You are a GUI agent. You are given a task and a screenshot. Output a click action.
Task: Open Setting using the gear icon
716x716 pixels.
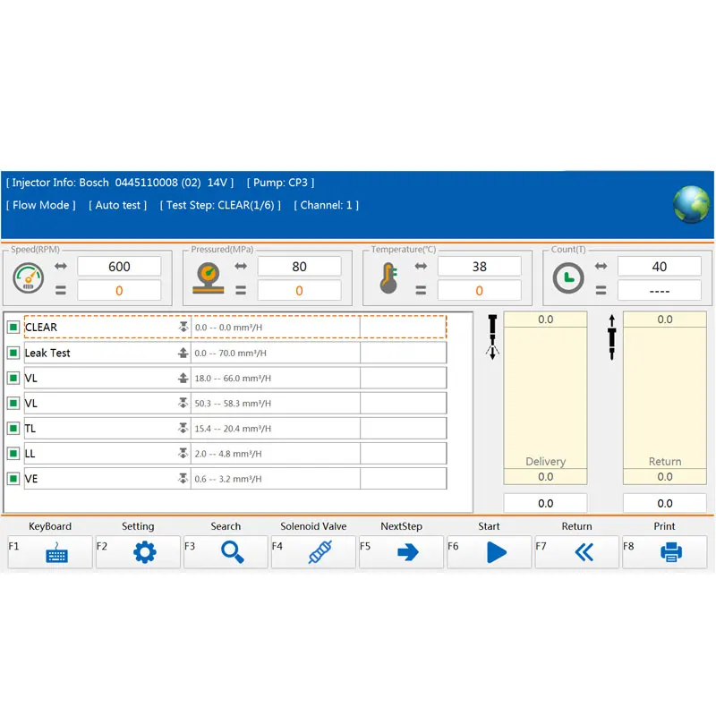[x=145, y=551]
